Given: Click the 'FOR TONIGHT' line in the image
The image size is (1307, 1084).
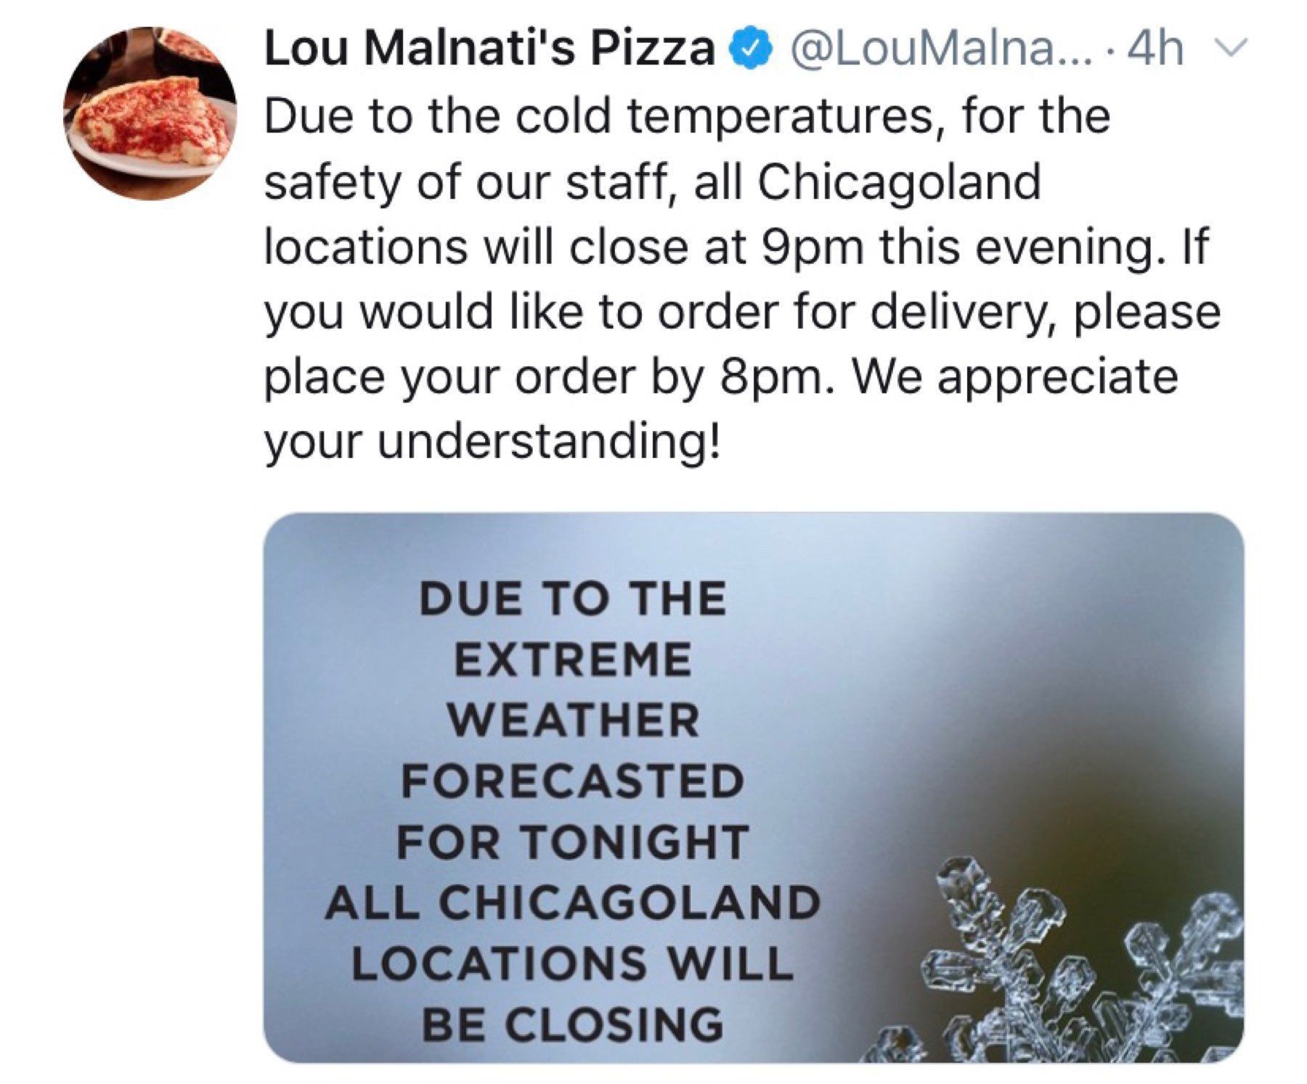Looking at the screenshot, I should pyautogui.click(x=573, y=842).
